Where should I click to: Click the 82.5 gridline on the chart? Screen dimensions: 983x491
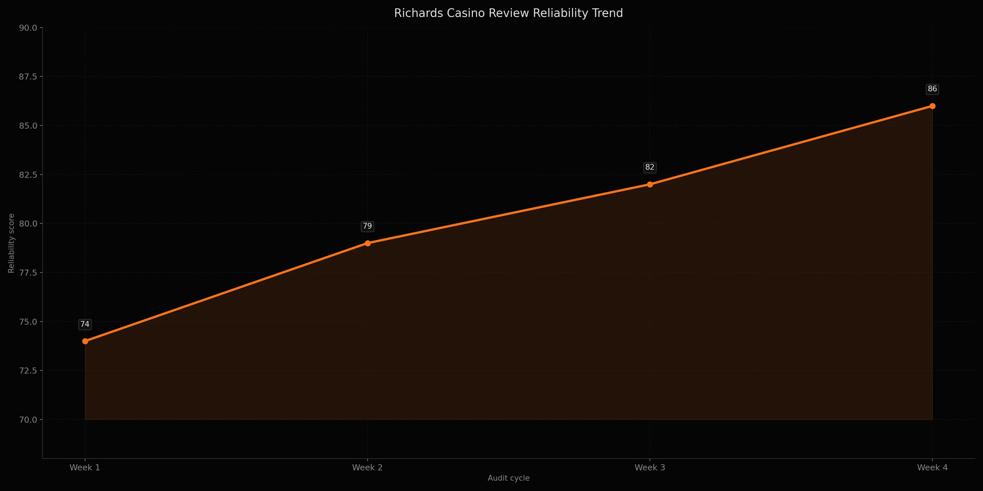tap(229, 175)
